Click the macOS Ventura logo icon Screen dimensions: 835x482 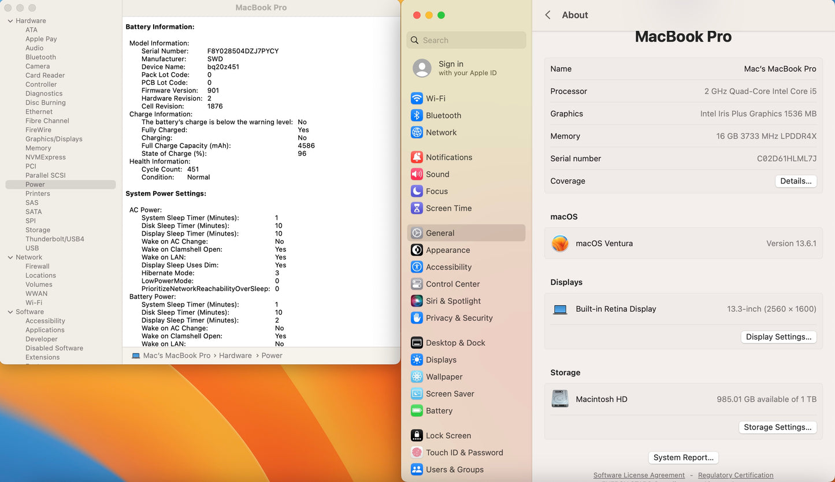coord(560,244)
